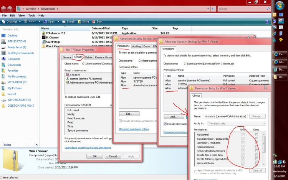The image size is (288, 180).
Task: Click into the Search input field
Action: [242, 9]
